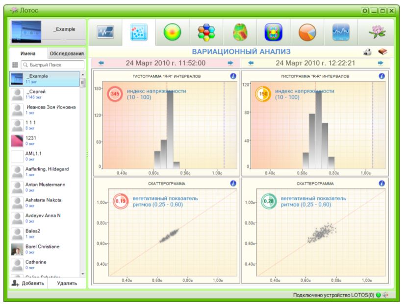Click the patient list scrollbar down arrow

[x=82, y=274]
